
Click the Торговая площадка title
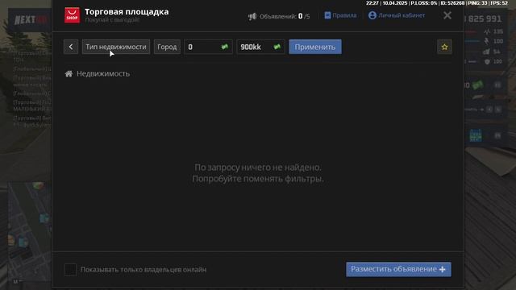[127, 11]
